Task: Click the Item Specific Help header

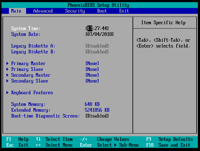Action: pos(163,23)
